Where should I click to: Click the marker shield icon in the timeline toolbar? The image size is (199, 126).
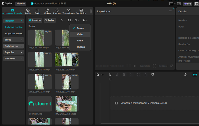tap(153, 75)
